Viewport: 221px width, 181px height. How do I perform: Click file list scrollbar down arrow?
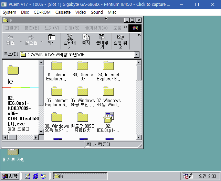139,137
